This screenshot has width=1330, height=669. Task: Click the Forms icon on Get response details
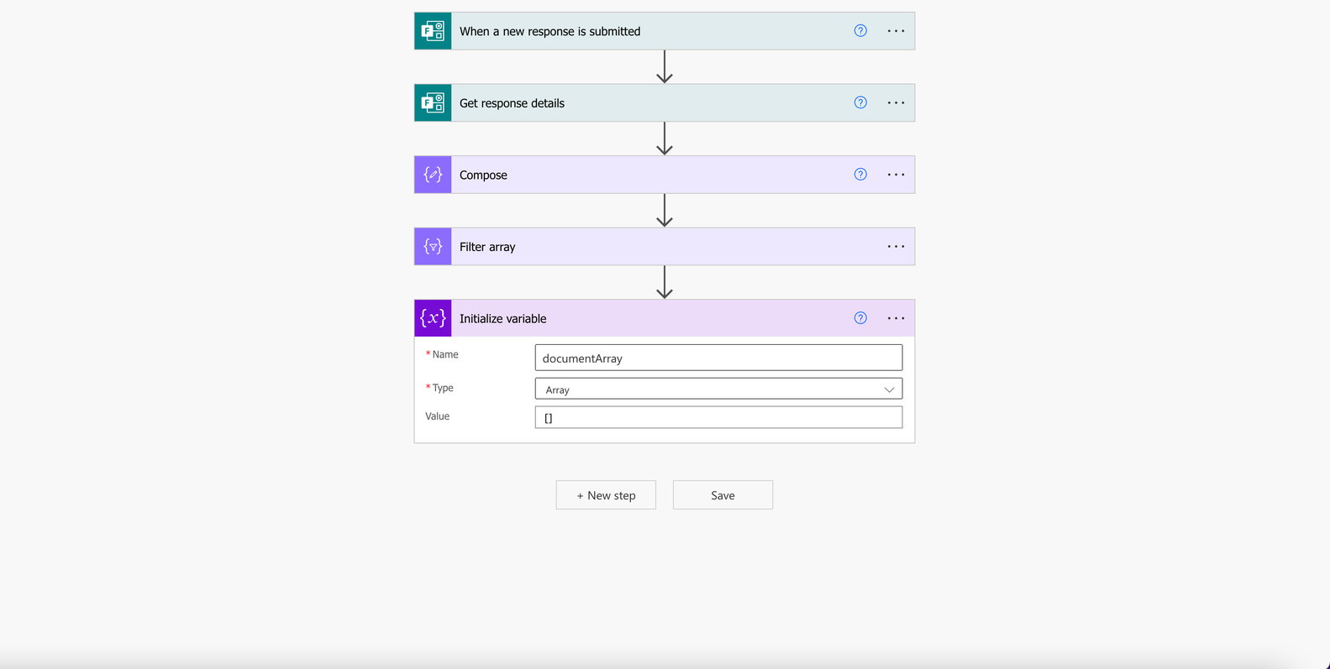(x=433, y=102)
